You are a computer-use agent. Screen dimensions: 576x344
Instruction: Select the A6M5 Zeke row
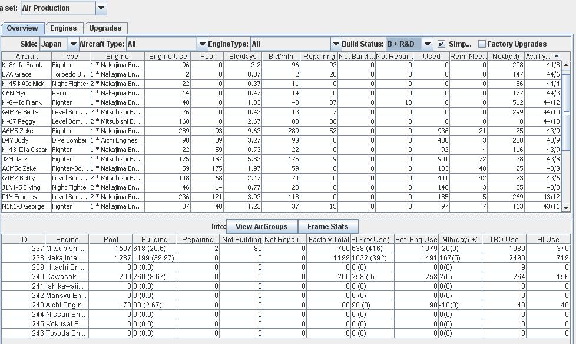282,131
